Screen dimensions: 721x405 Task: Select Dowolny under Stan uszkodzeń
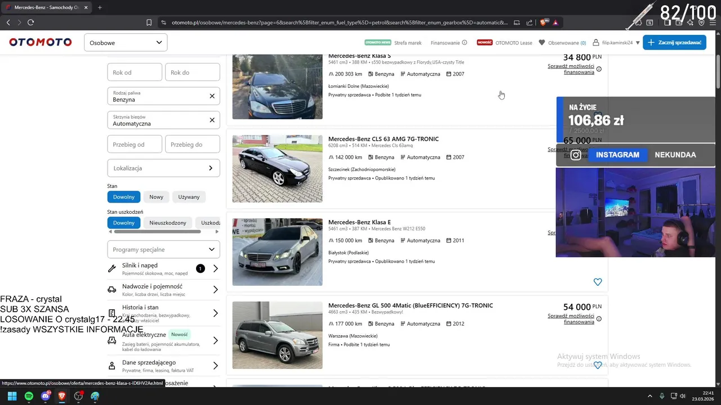coord(123,223)
